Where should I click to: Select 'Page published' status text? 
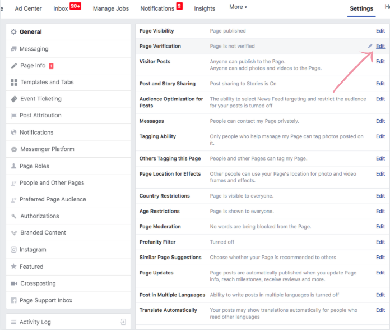pos(227,31)
